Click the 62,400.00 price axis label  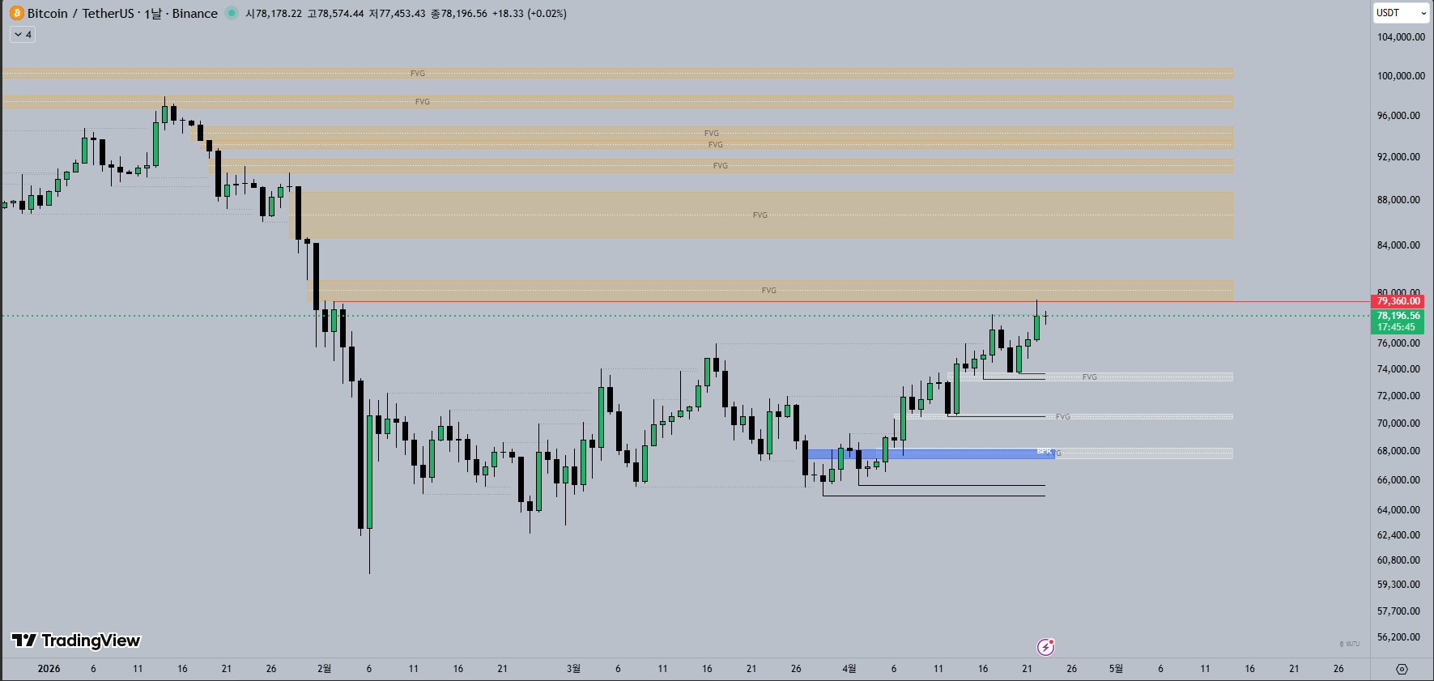pos(1398,535)
